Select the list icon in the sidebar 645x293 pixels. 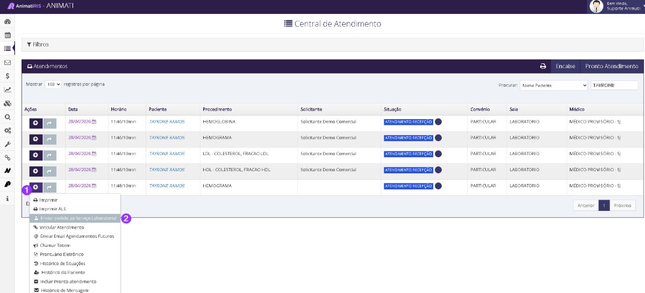point(8,49)
